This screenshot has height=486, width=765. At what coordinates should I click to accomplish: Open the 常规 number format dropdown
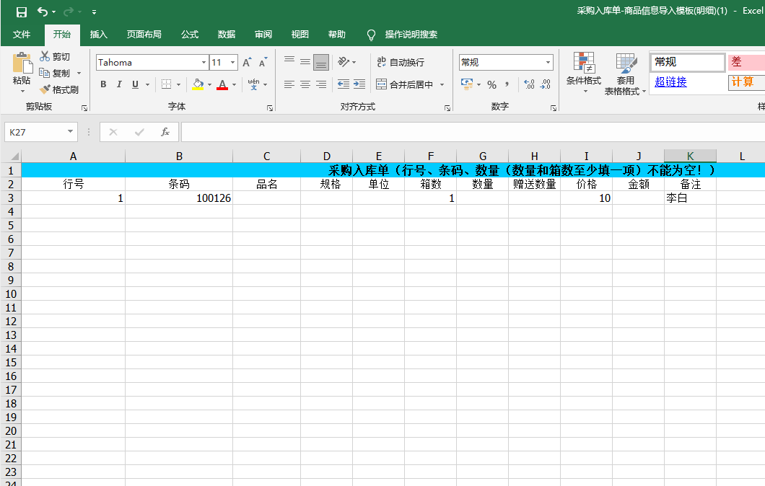[x=548, y=63]
